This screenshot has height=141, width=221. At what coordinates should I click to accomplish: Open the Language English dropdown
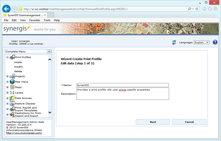pyautogui.click(x=202, y=42)
